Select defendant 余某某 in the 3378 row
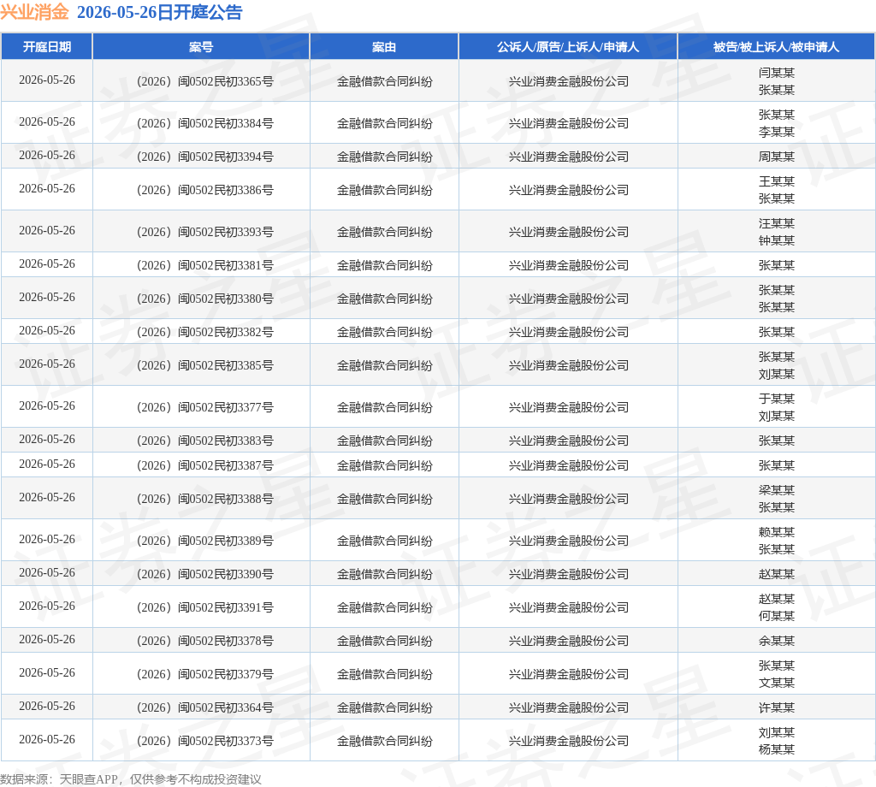Screen dimensions: 876x787 tap(777, 642)
